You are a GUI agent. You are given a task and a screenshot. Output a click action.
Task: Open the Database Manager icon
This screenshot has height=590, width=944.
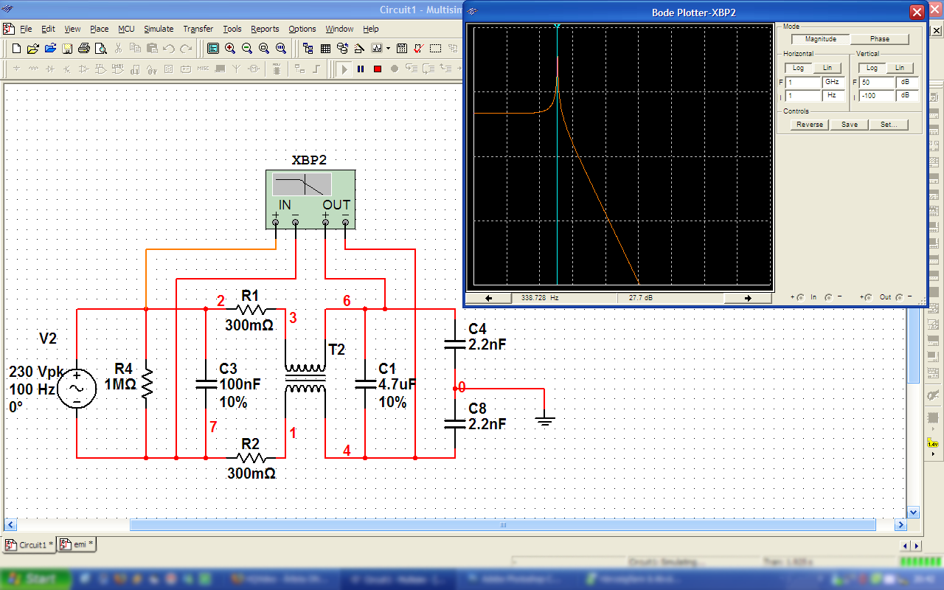click(x=342, y=49)
